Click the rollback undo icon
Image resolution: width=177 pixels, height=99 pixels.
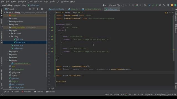pos(164,5)
